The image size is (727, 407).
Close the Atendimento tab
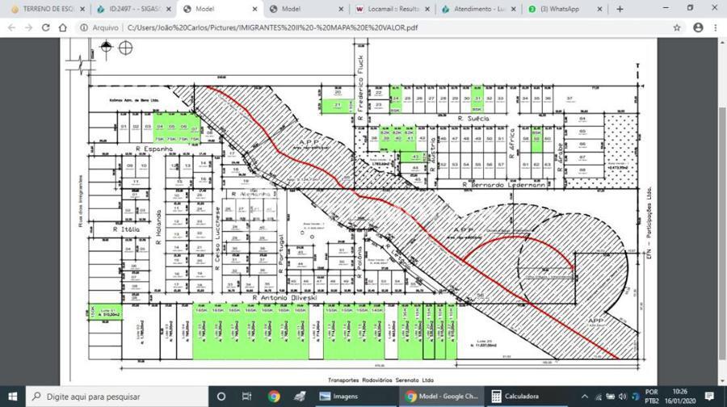[x=512, y=9]
